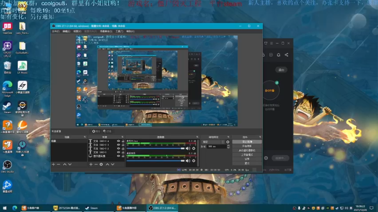Image resolution: width=378 pixels, height=212 pixels.
Task: Open the GeeGee desktop shortcut
Action: [7, 28]
